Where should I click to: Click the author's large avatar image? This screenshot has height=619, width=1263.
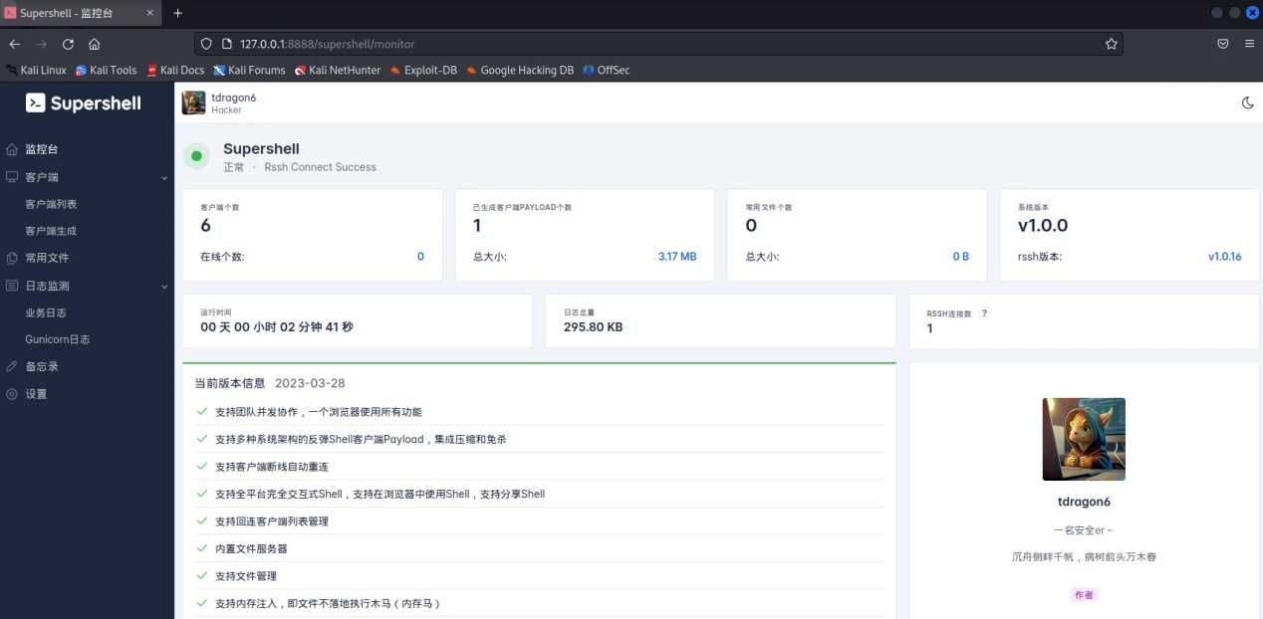click(1084, 440)
